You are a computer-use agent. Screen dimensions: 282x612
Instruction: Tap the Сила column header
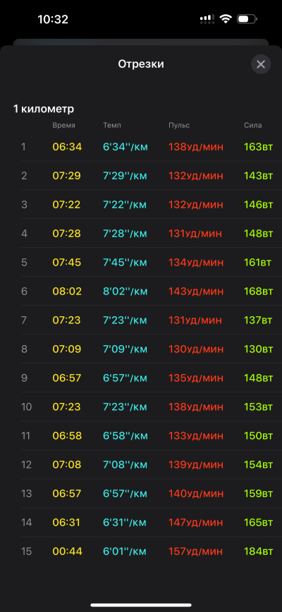pyautogui.click(x=253, y=125)
